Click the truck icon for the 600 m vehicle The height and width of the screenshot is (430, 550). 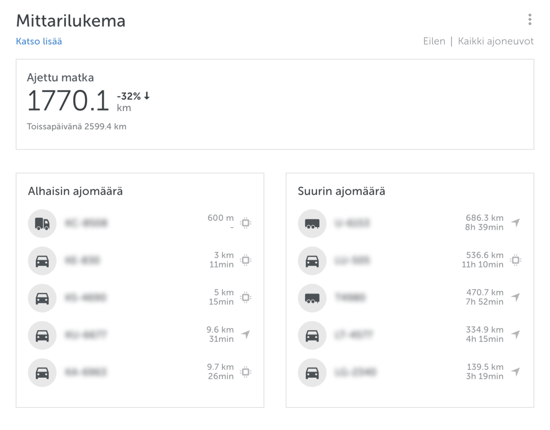point(42,223)
